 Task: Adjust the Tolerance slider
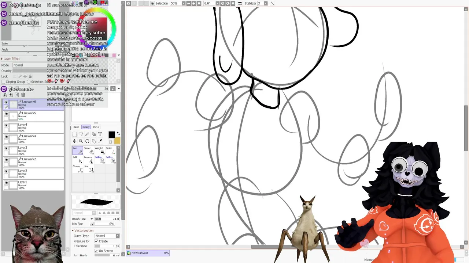point(107,246)
